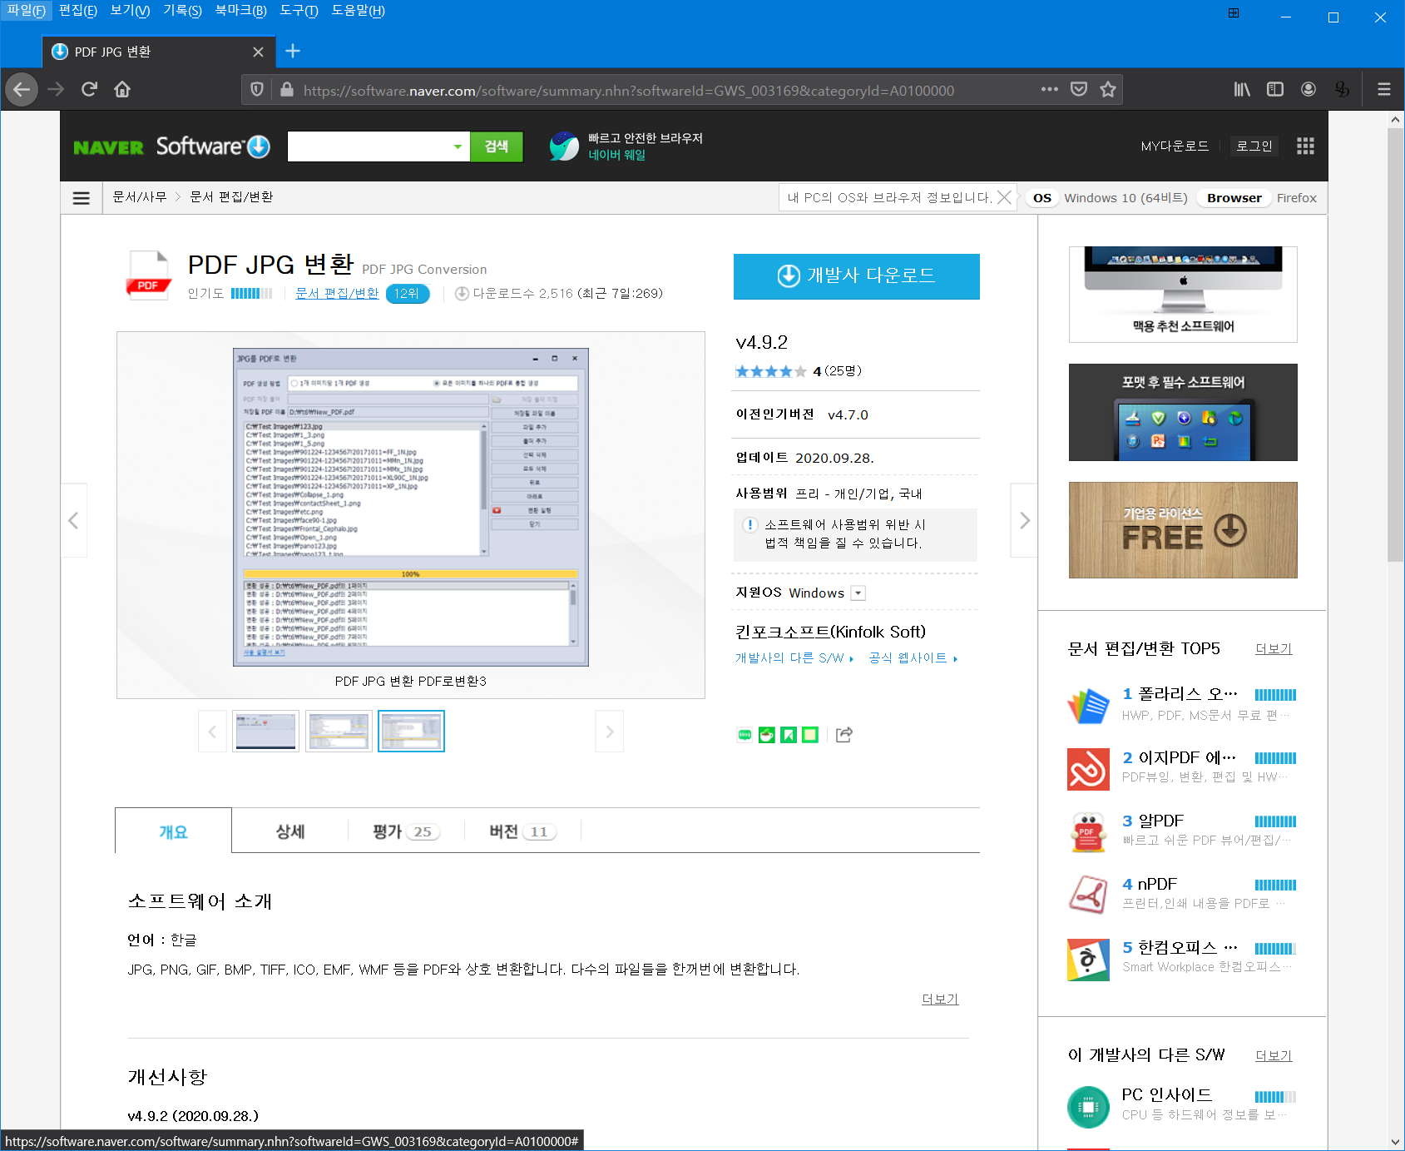This screenshot has height=1151, width=1405.
Task: Open the 문서 편집/변환 category link
Action: coord(337,293)
